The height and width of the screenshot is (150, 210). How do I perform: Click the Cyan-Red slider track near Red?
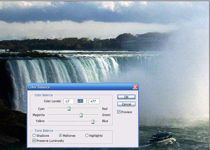[95, 108]
